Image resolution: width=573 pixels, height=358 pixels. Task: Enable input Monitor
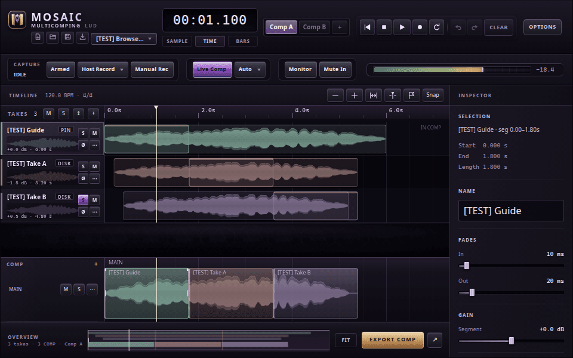(x=300, y=69)
